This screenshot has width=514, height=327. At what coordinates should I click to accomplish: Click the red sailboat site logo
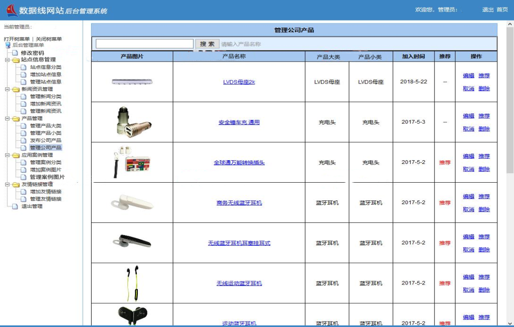(x=12, y=10)
